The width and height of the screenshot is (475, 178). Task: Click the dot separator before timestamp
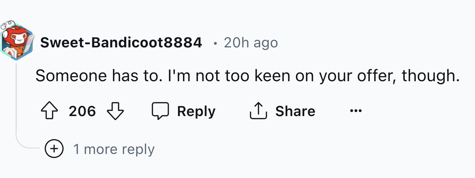pyautogui.click(x=216, y=43)
